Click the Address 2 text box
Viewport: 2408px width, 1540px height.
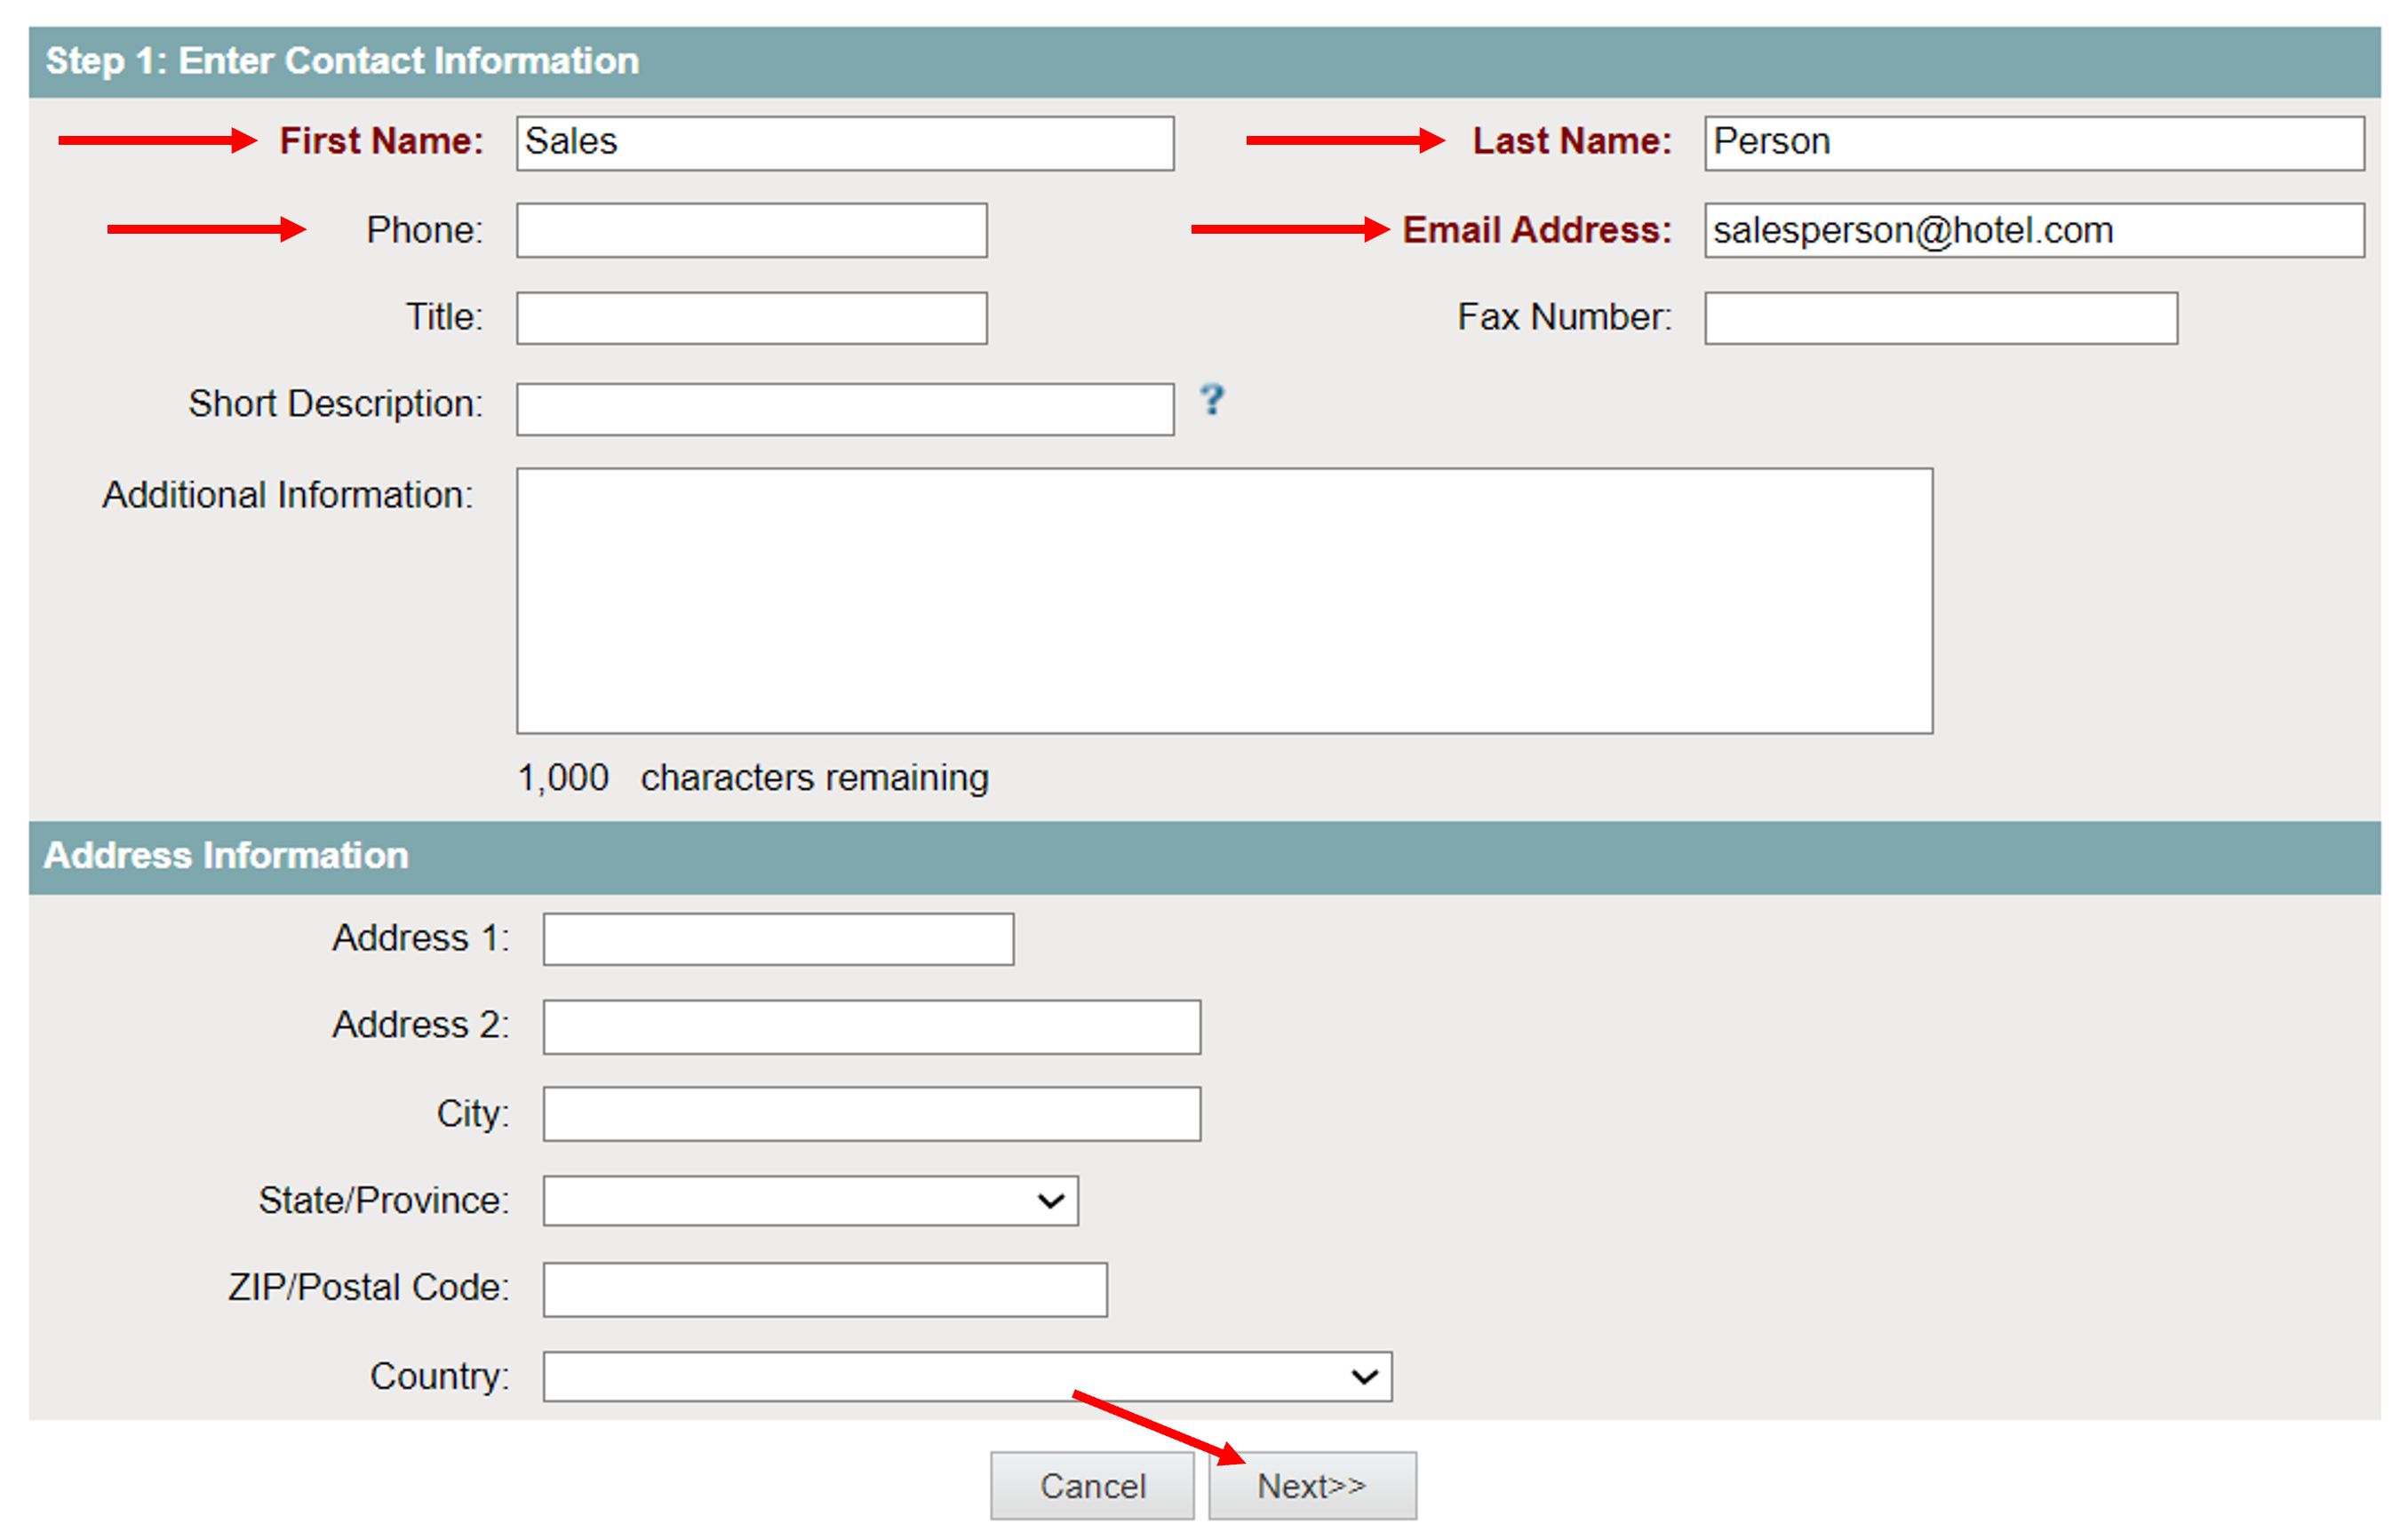pos(871,1027)
